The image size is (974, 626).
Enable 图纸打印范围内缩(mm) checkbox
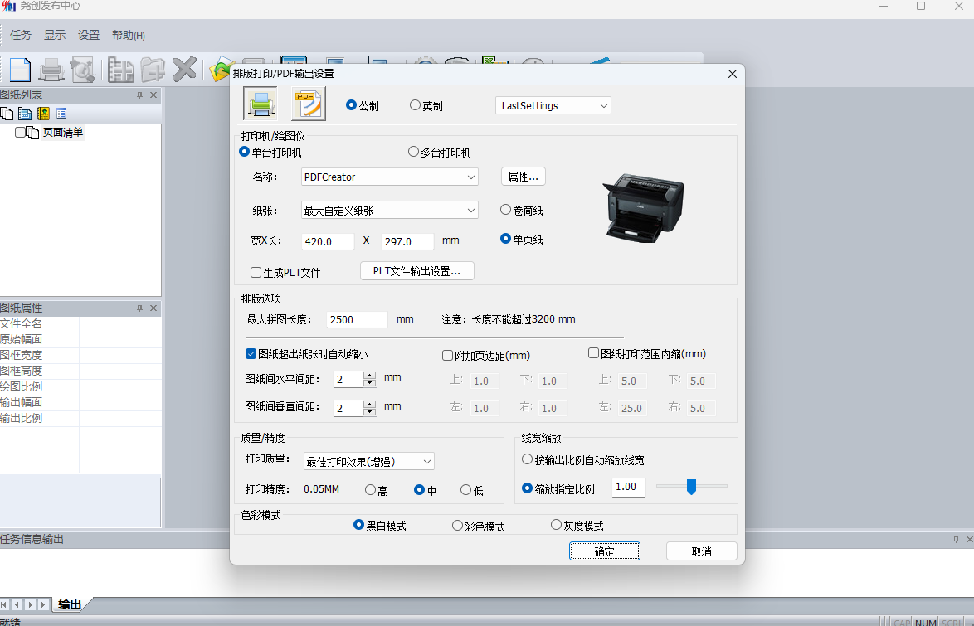pyautogui.click(x=593, y=353)
